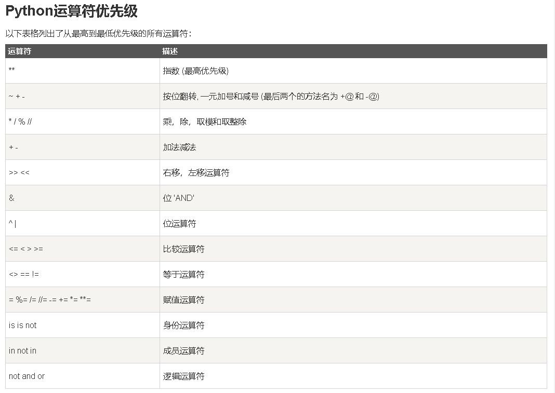The image size is (555, 393).
Task: Select the '&' operator cell
Action: tap(83, 198)
